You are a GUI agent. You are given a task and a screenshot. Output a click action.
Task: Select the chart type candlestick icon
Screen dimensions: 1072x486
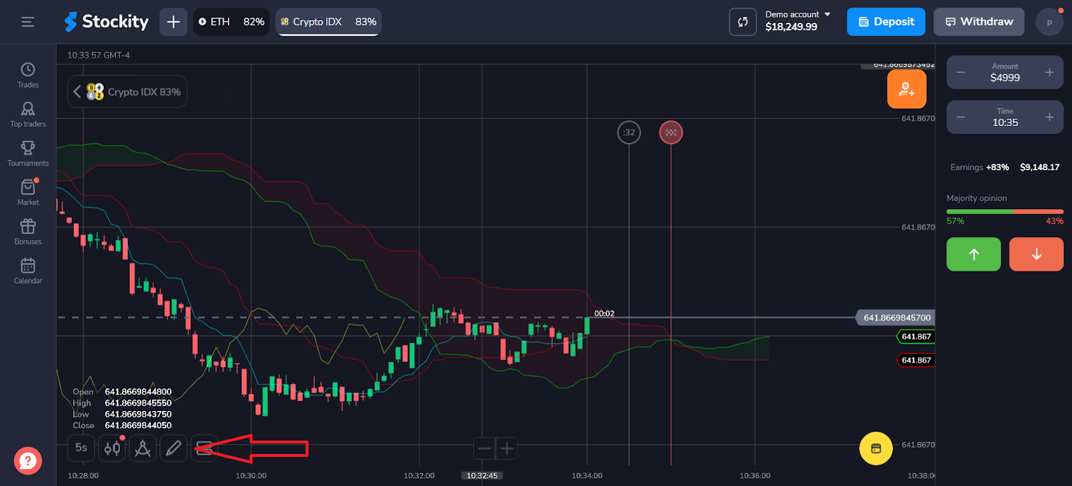click(112, 448)
